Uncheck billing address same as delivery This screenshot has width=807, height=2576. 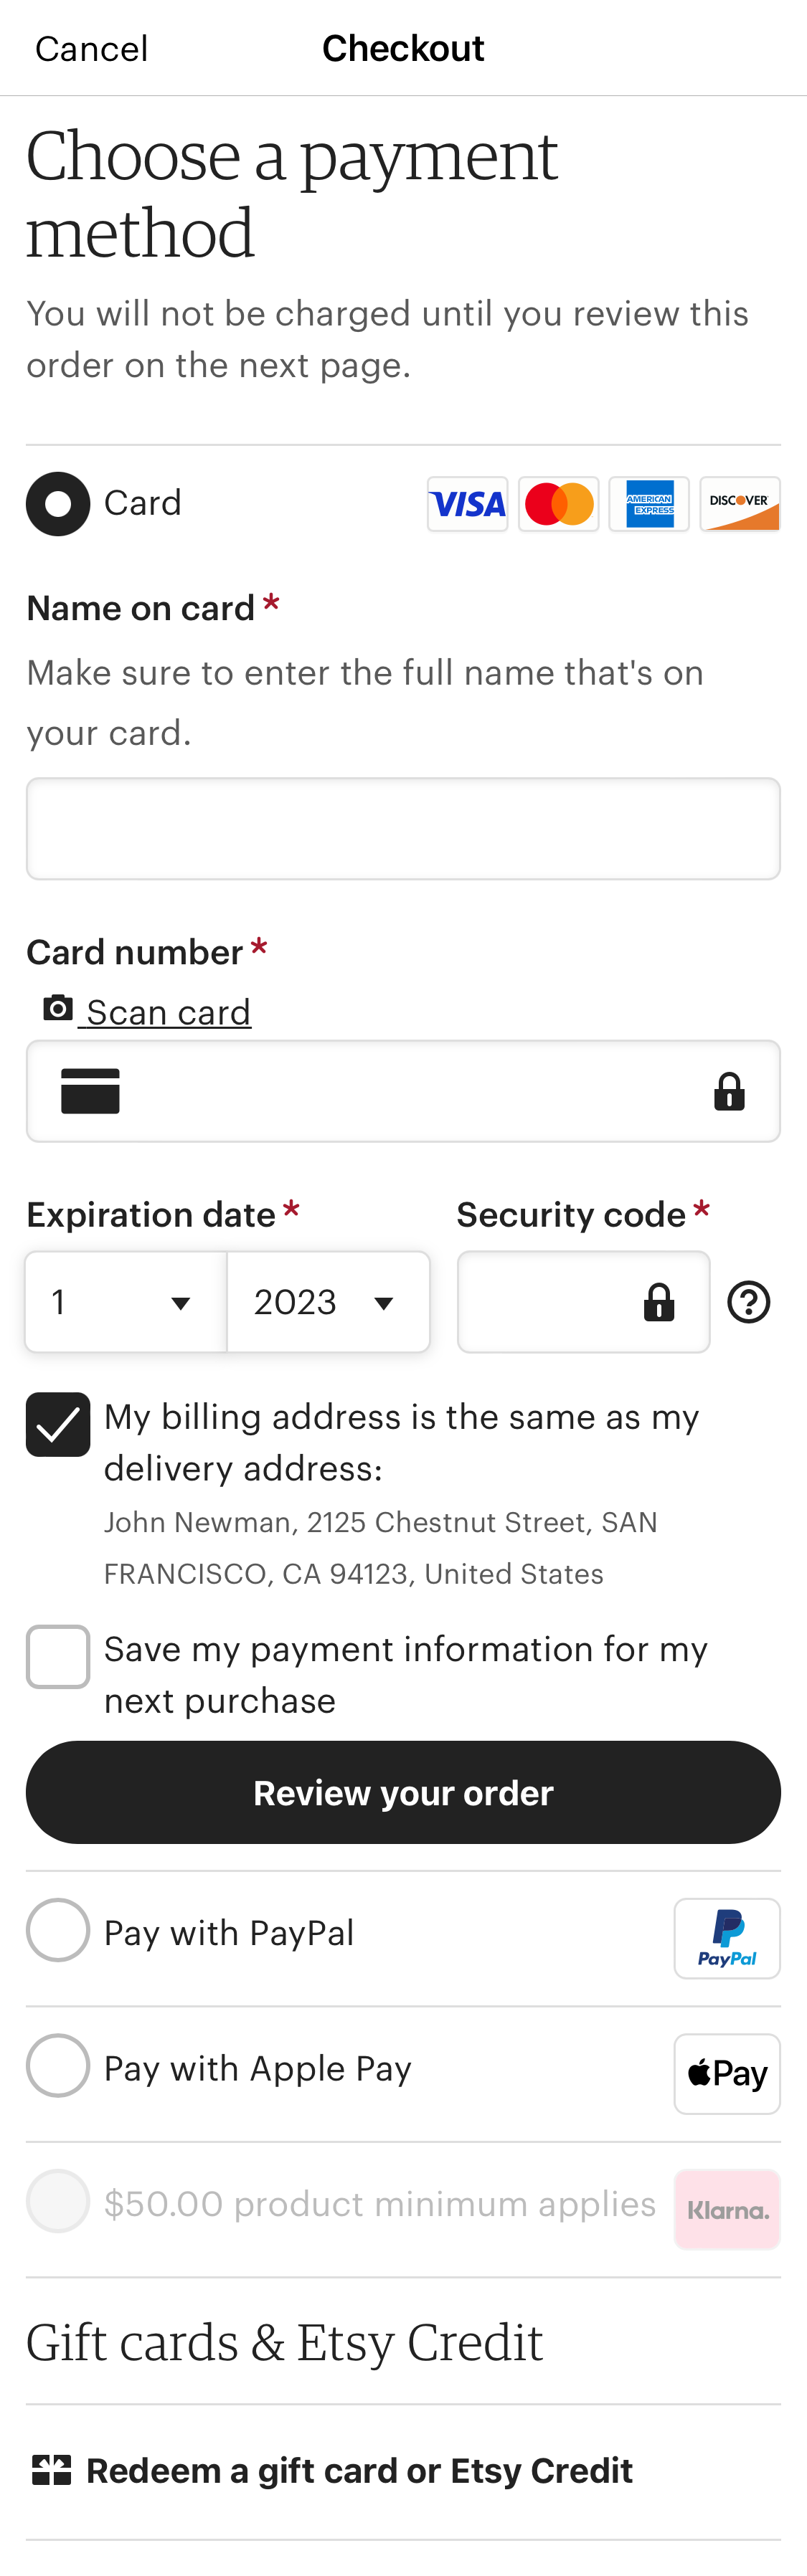pyautogui.click(x=57, y=1424)
